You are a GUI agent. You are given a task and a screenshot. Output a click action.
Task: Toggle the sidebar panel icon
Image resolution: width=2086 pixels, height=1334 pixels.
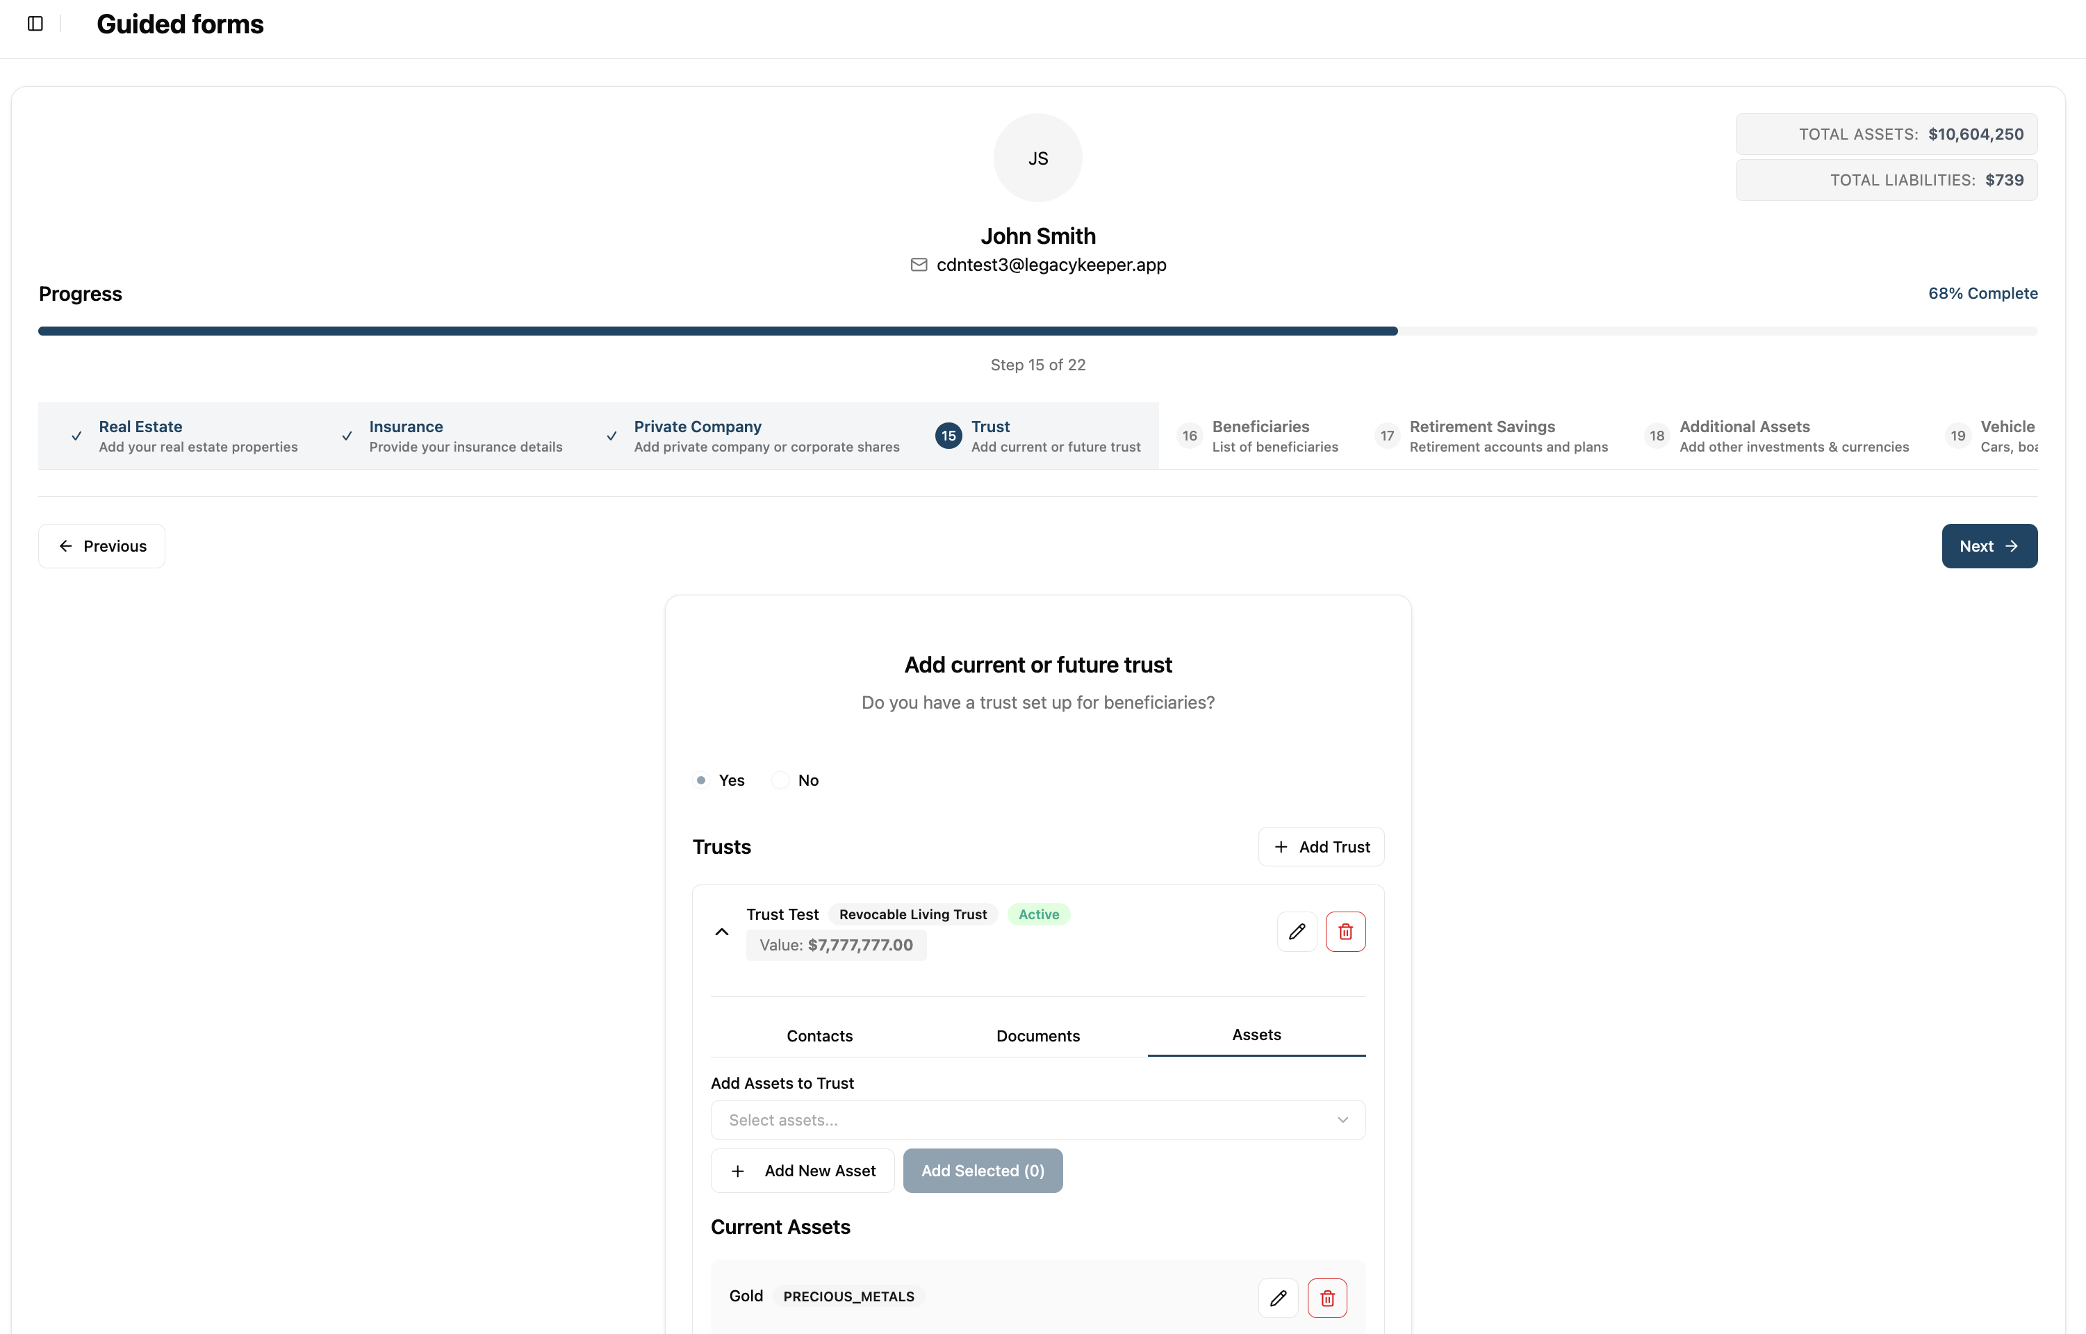pyautogui.click(x=35, y=24)
